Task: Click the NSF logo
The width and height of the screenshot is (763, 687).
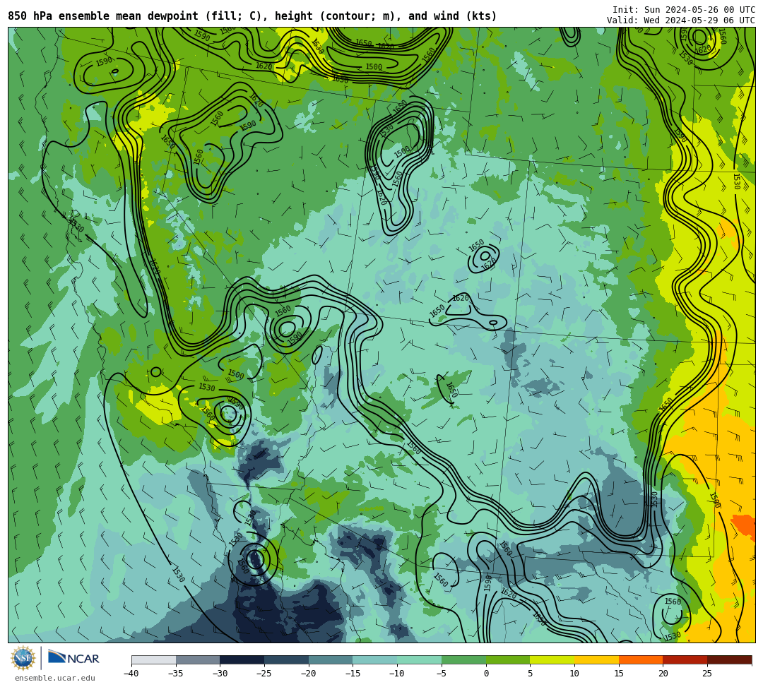Action: (x=23, y=658)
